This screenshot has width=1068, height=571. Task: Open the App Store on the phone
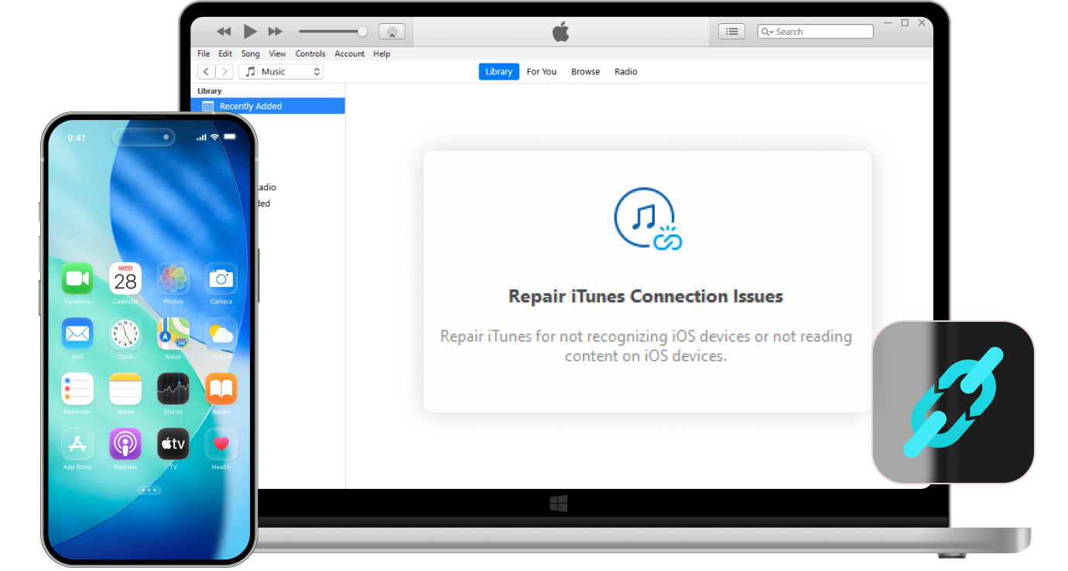coord(77,443)
